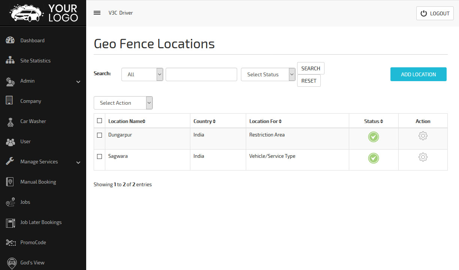Open PromoCode link in sidebar
Image resolution: width=459 pixels, height=270 pixels.
click(33, 242)
